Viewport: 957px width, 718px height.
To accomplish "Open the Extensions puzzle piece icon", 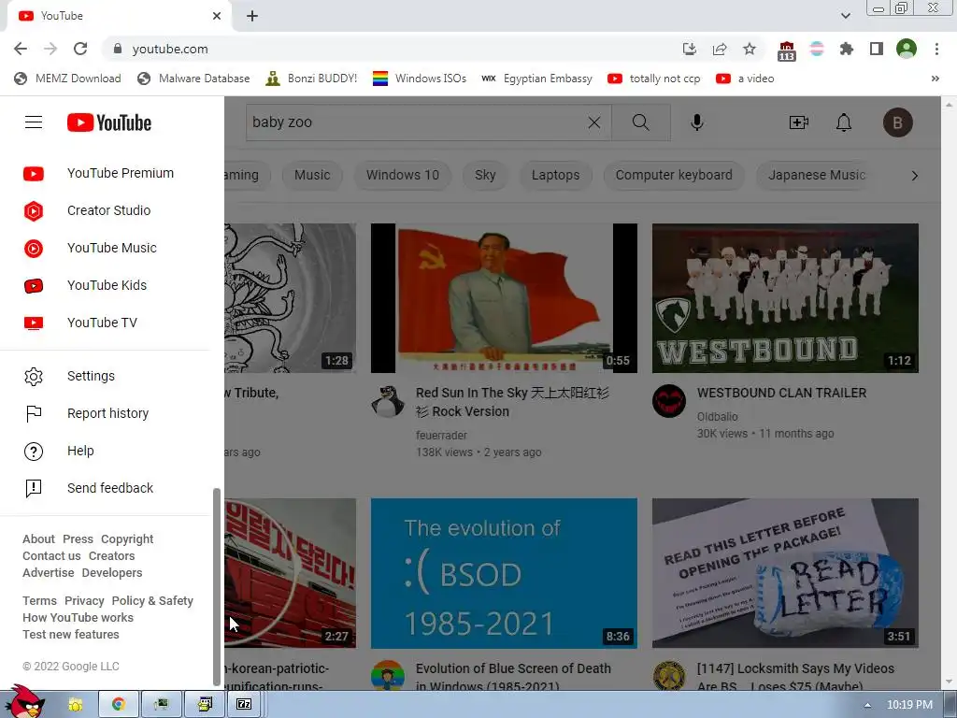I will point(847,49).
